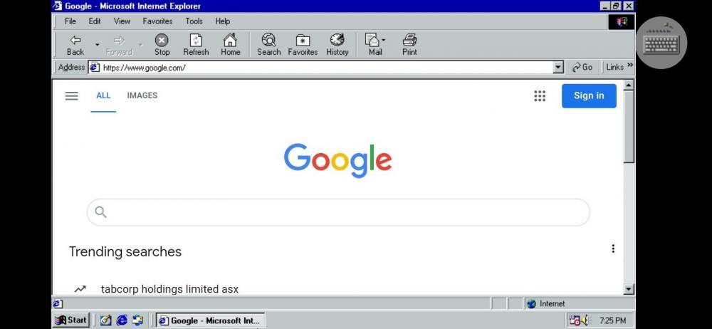This screenshot has height=329, width=712.
Task: Open Trending searches three-dot options
Action: (x=613, y=249)
